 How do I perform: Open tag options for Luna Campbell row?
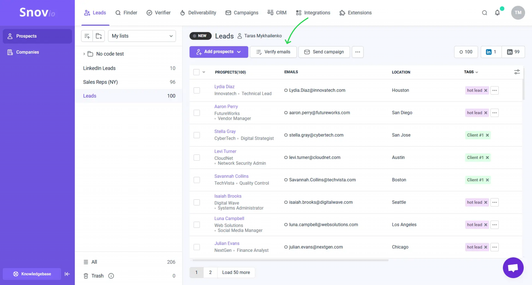495,225
